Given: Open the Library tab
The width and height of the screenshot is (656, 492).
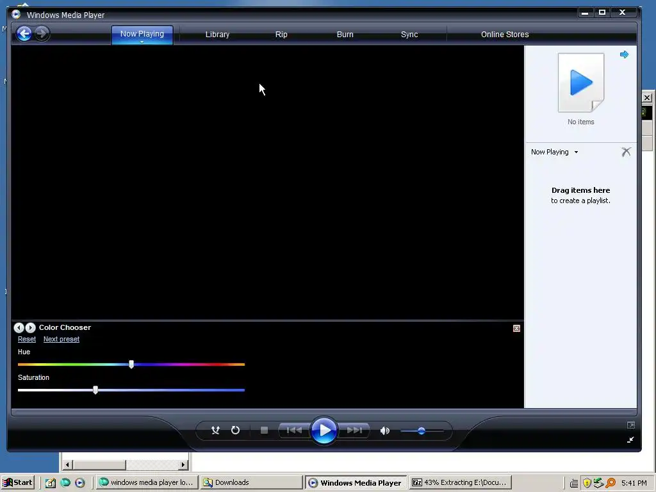Looking at the screenshot, I should coord(217,35).
